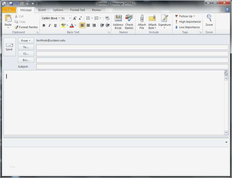Insert a bulleted list
Screen dimensions: 232x178
[x=88, y=18]
